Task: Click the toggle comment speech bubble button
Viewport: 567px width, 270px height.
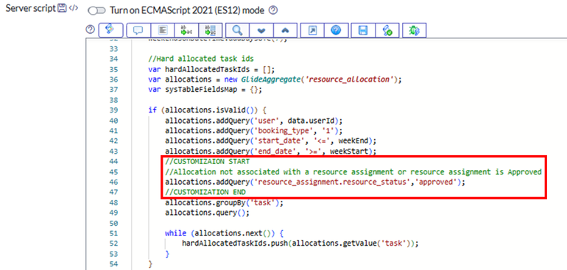Action: coord(138,30)
